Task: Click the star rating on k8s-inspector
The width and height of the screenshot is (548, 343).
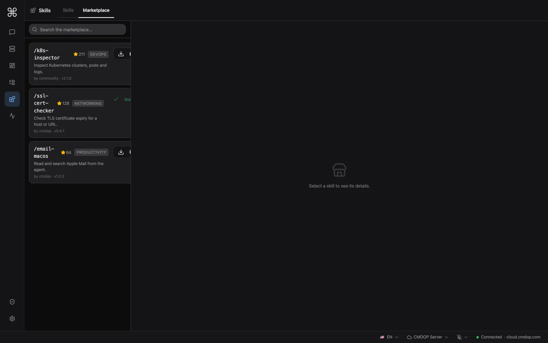Action: click(79, 54)
